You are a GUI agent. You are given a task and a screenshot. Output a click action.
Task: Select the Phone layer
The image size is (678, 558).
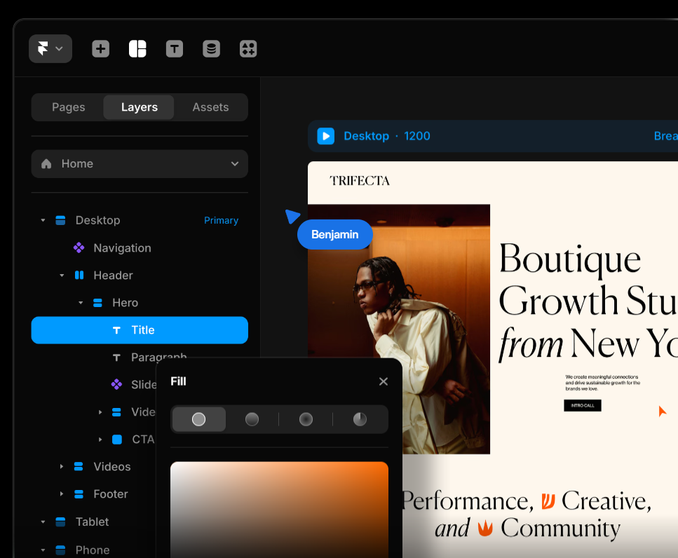pos(93,550)
